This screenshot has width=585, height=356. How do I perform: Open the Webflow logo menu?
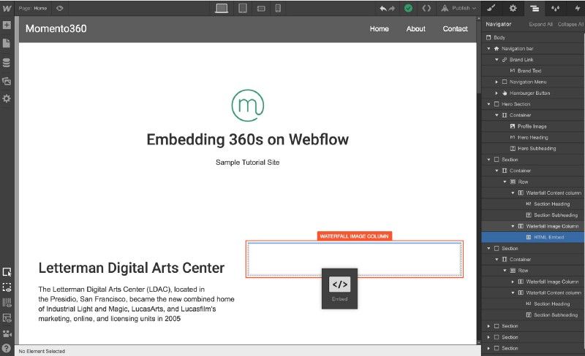7,8
